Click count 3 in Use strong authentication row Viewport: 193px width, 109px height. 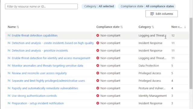172,96
